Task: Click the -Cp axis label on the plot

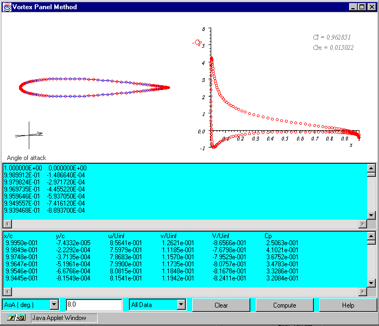Action: coord(197,43)
